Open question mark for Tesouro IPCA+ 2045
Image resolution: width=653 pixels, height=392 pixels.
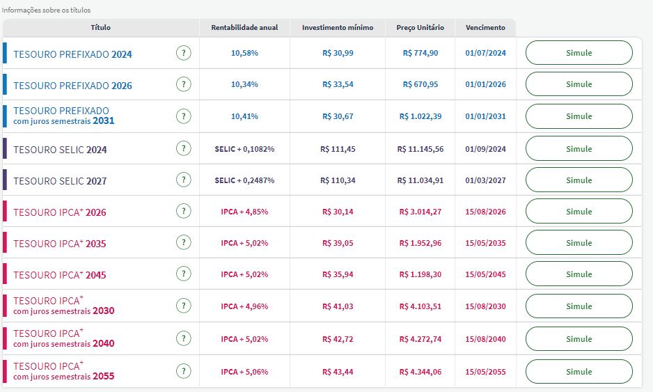[184, 274]
